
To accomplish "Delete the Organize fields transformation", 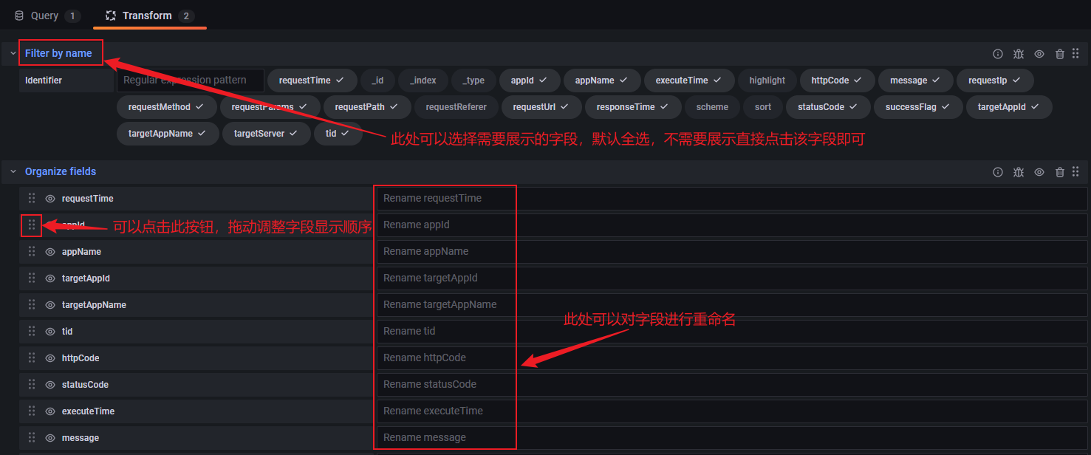I will pos(1060,171).
